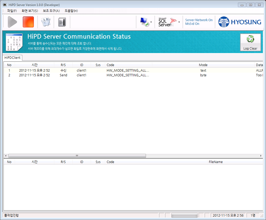Screen dimensions: 266x220
Task: Open the 화면 보기(S) menu
Action: tap(30, 11)
